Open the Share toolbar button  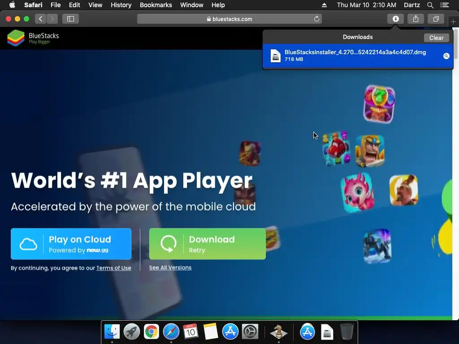[416, 19]
